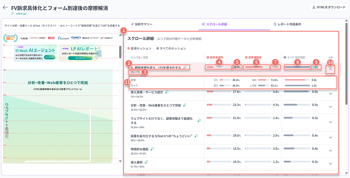Click 14.3% reach rate value
The height and width of the screenshot is (178, 350).
pyautogui.click(x=237, y=162)
